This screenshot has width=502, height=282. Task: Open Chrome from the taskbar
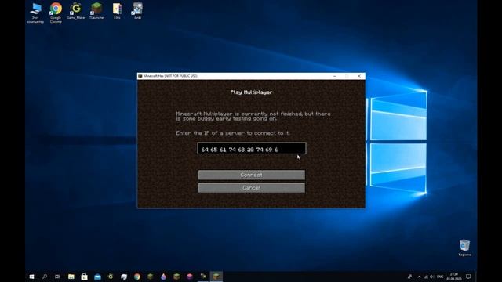coord(137,277)
